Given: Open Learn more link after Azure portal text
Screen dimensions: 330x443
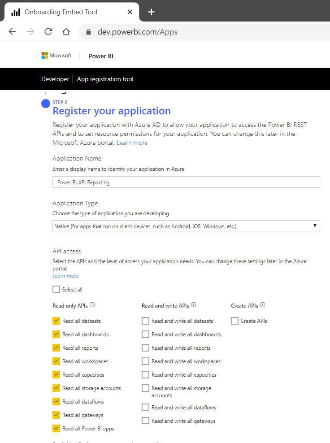Looking at the screenshot, I should [132, 143].
